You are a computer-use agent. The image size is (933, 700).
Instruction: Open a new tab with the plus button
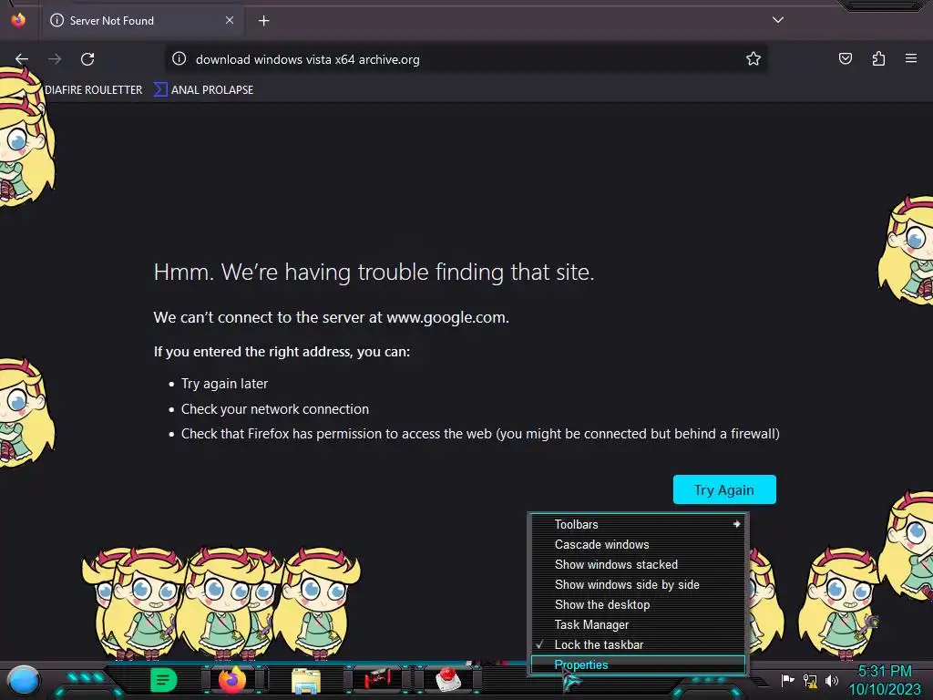(x=263, y=21)
